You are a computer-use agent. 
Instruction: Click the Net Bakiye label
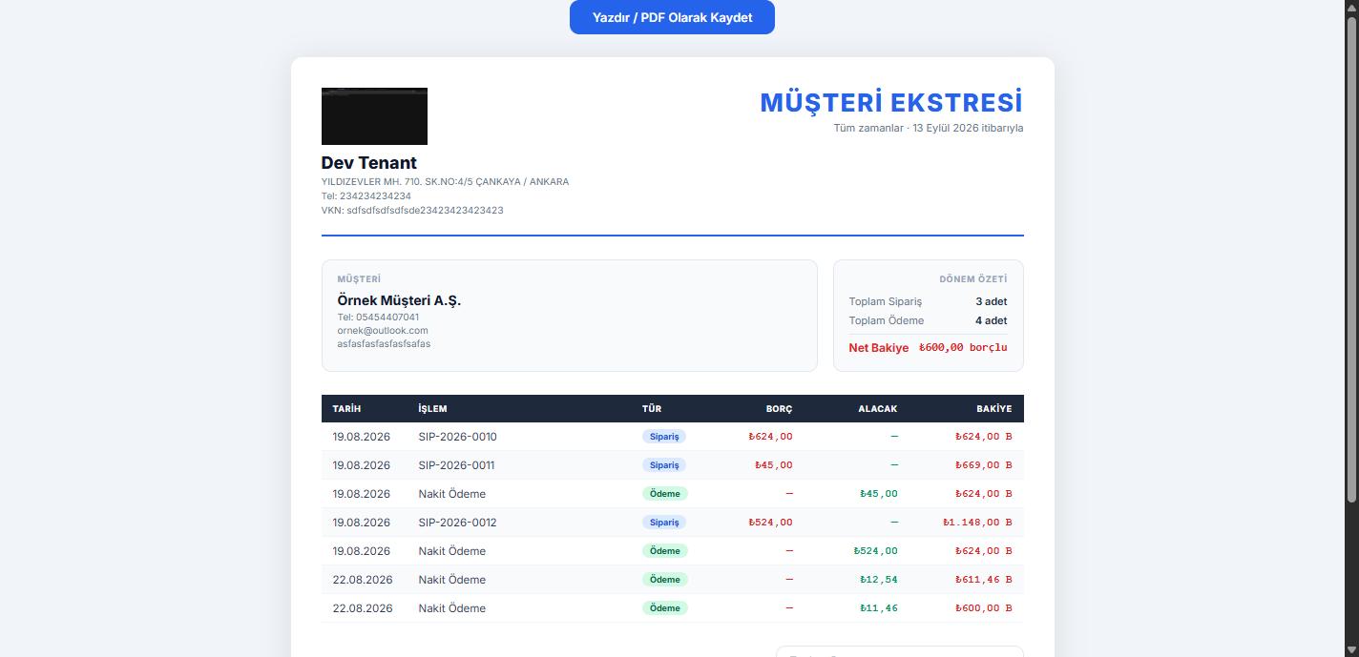click(x=879, y=348)
